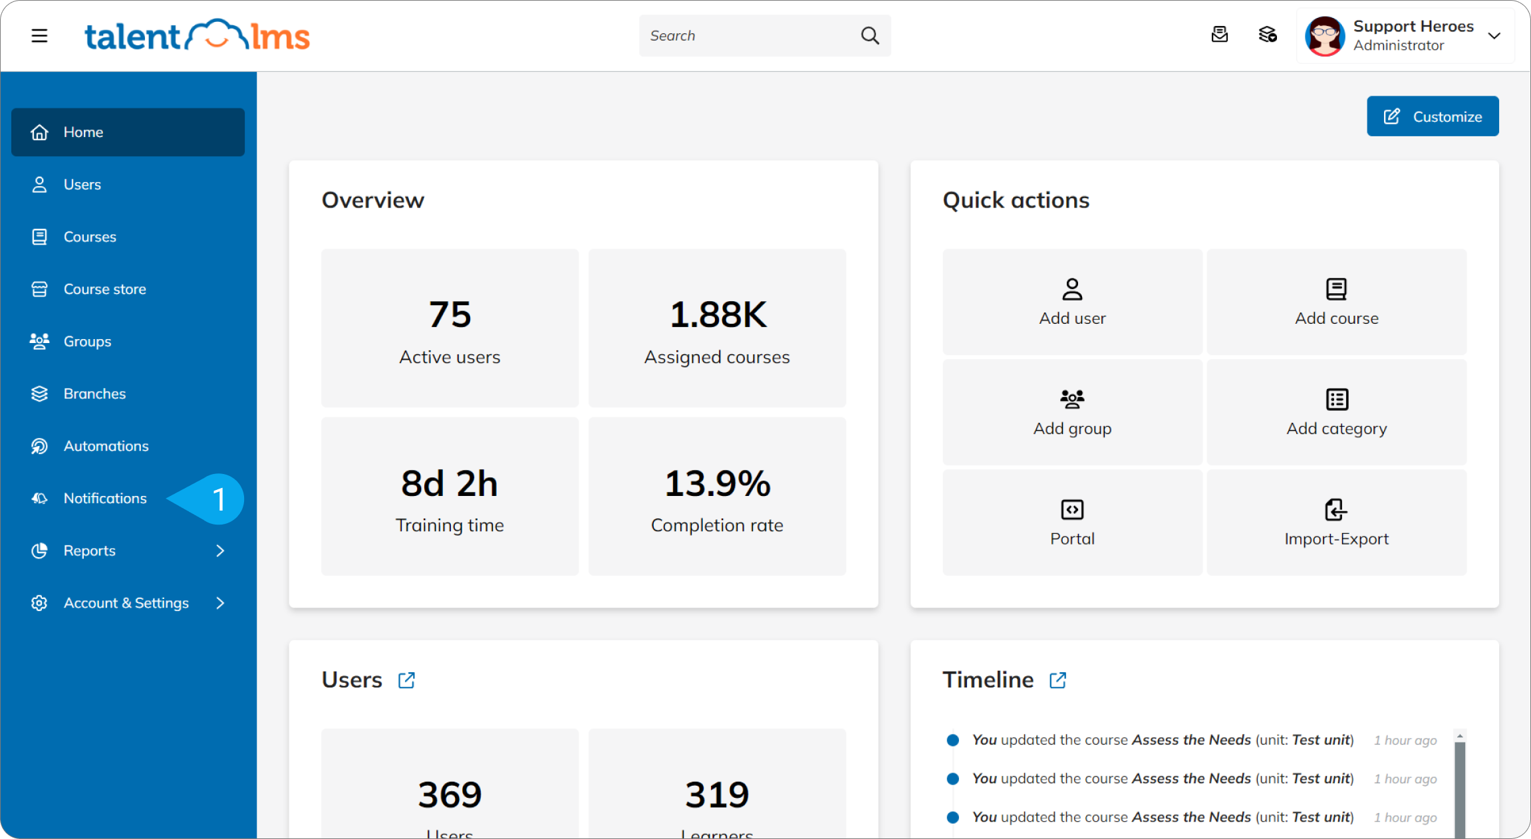Open Automations in sidebar
The width and height of the screenshot is (1531, 839).
[128, 446]
